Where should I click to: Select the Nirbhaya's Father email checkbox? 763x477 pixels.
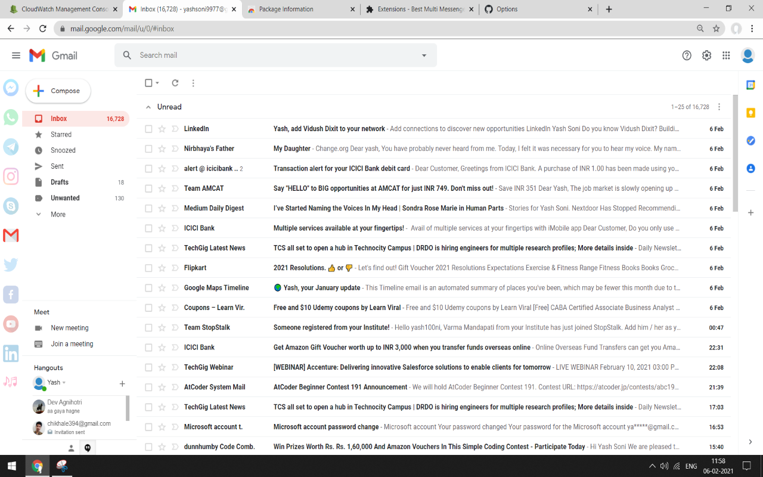[148, 148]
